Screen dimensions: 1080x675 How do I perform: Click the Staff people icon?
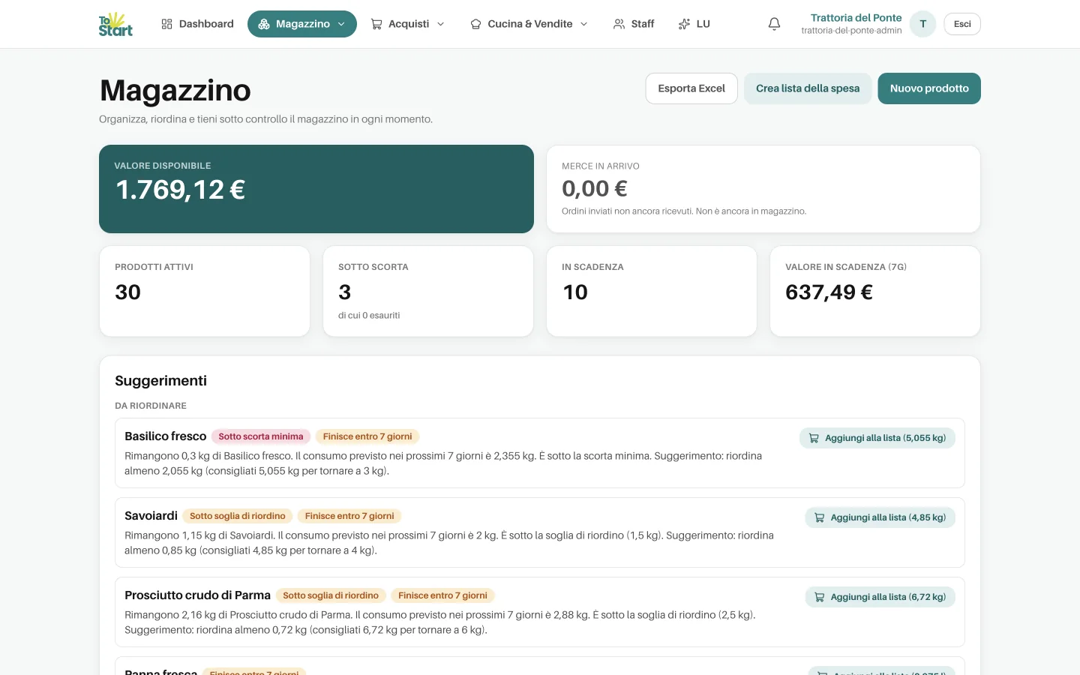619,24
